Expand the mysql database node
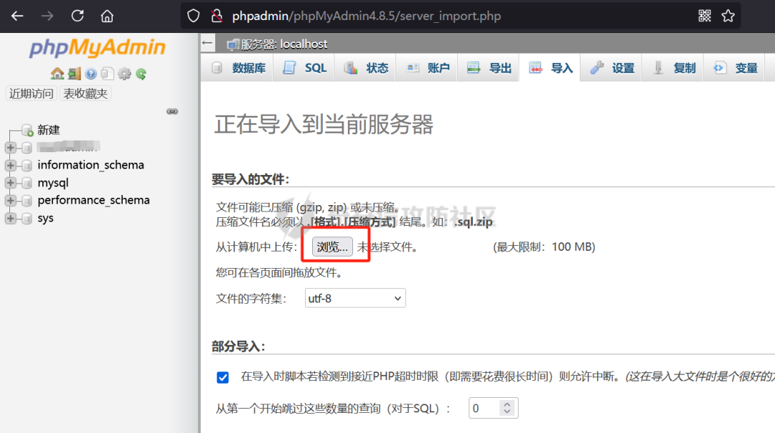775x433 pixels. 11,183
